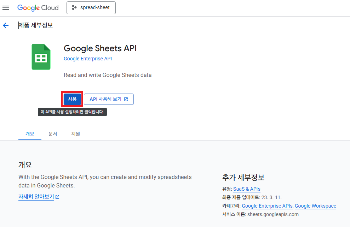Click the last update date 23. 3. 11.
The height and width of the screenshot is (227, 350).
[x=271, y=197]
